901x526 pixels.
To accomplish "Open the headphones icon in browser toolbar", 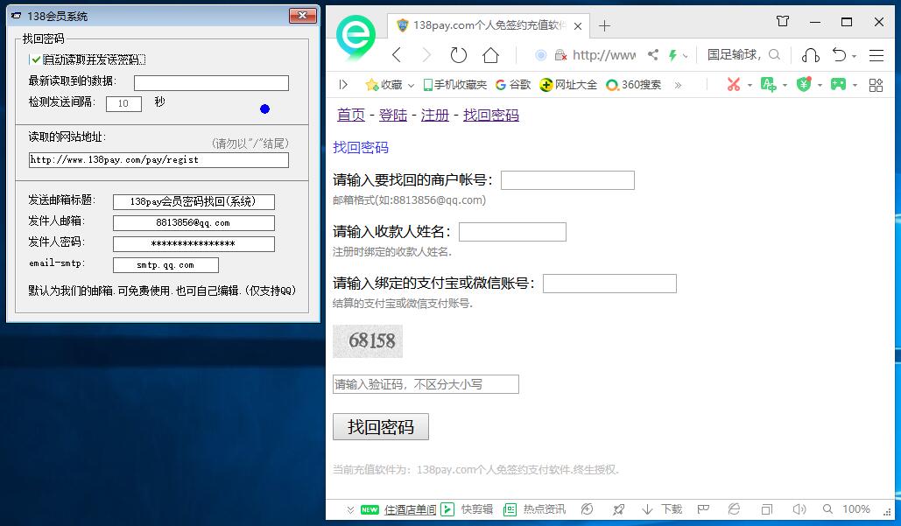I will click(x=810, y=55).
